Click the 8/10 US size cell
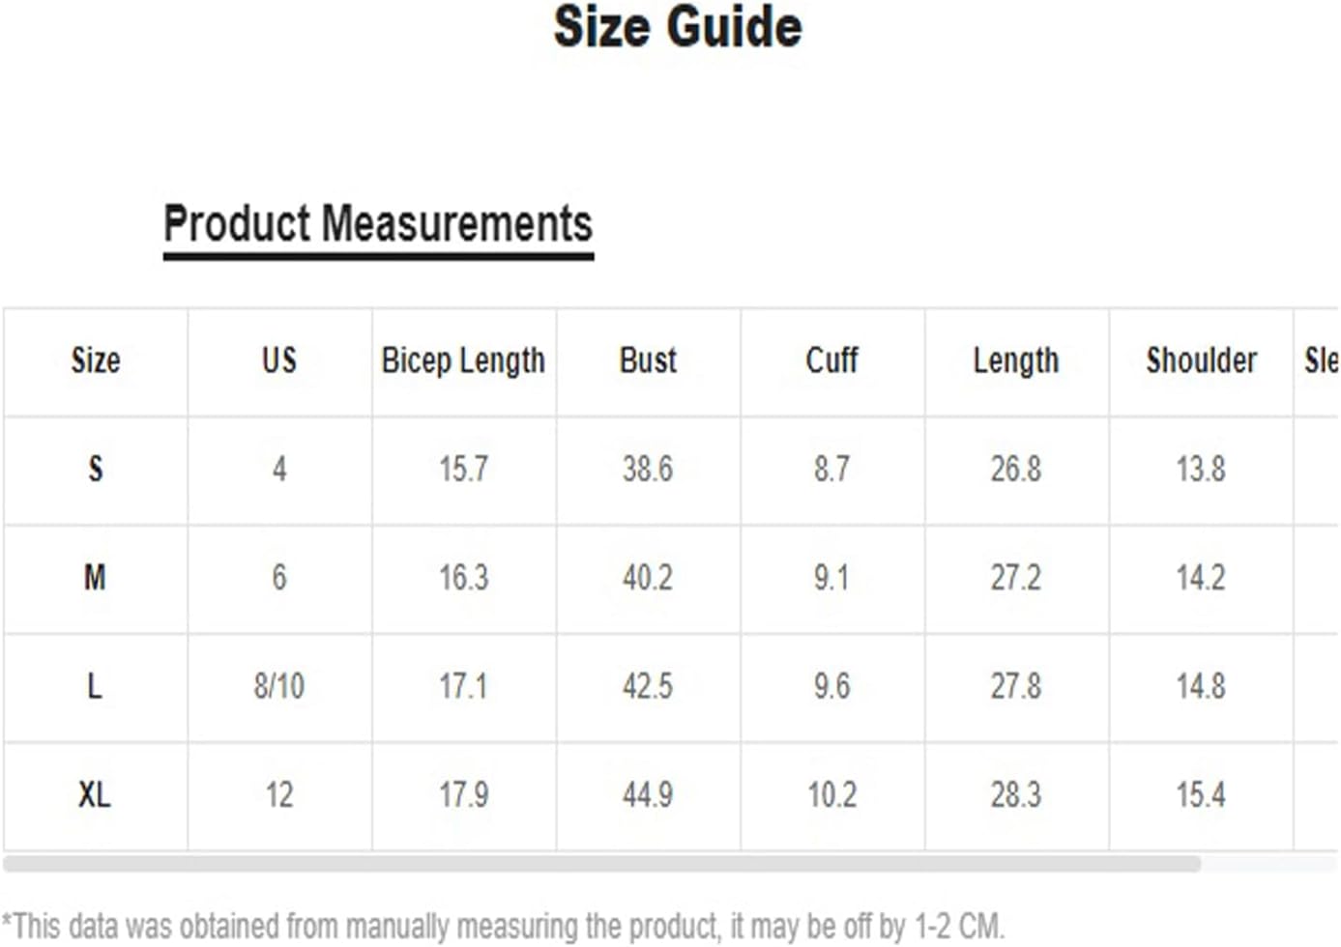The width and height of the screenshot is (1341, 947). [x=279, y=687]
